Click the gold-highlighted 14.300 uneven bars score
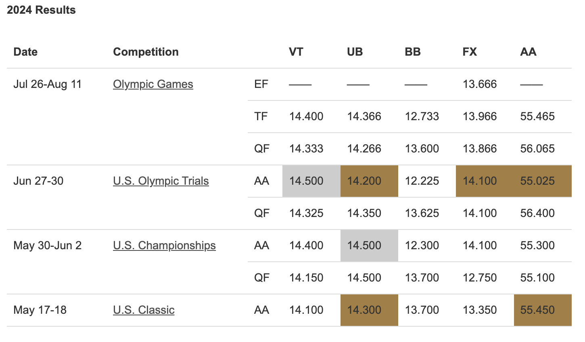Viewport: 585px width, 342px height. (x=364, y=310)
